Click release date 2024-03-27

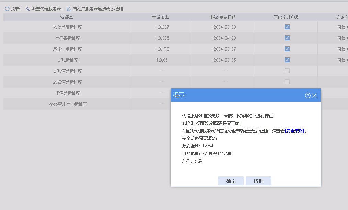(x=225, y=49)
